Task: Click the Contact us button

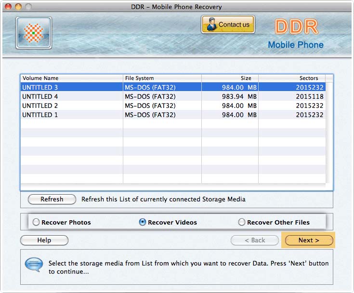Action: point(228,25)
